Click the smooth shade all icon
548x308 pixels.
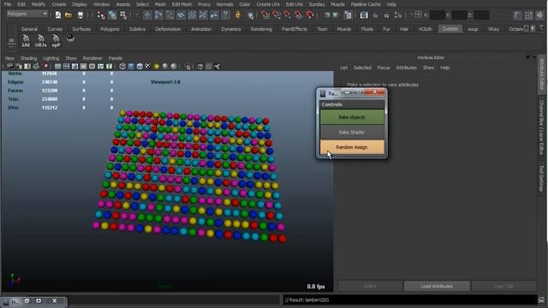tap(131, 67)
